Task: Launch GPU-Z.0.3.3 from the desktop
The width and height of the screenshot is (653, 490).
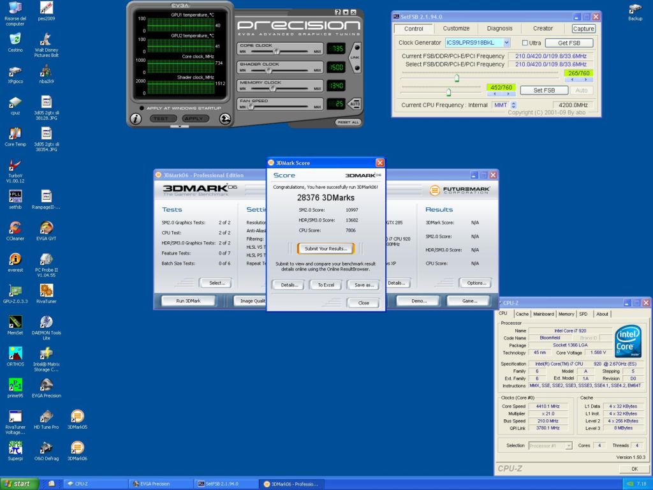Action: tap(15, 293)
